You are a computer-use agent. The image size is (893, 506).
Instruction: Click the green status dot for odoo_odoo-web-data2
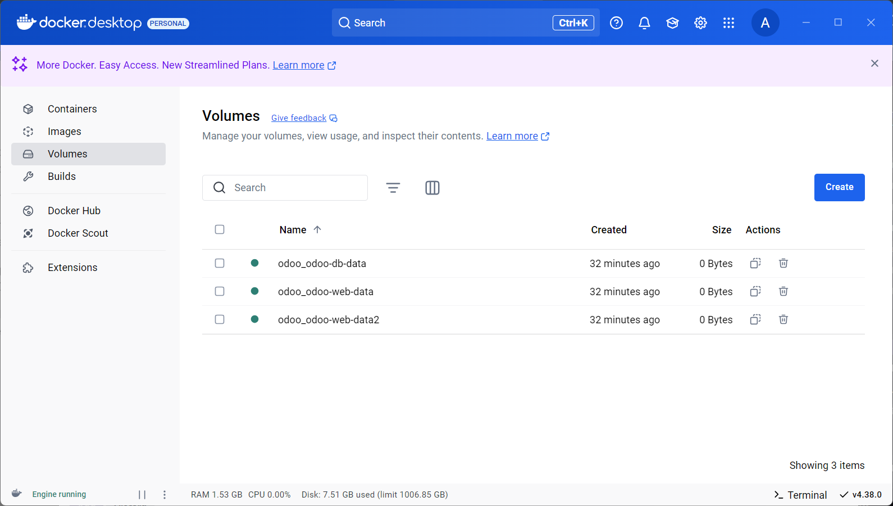[x=254, y=319]
